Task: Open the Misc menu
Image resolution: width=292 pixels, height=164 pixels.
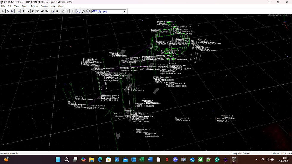Action: [53, 6]
